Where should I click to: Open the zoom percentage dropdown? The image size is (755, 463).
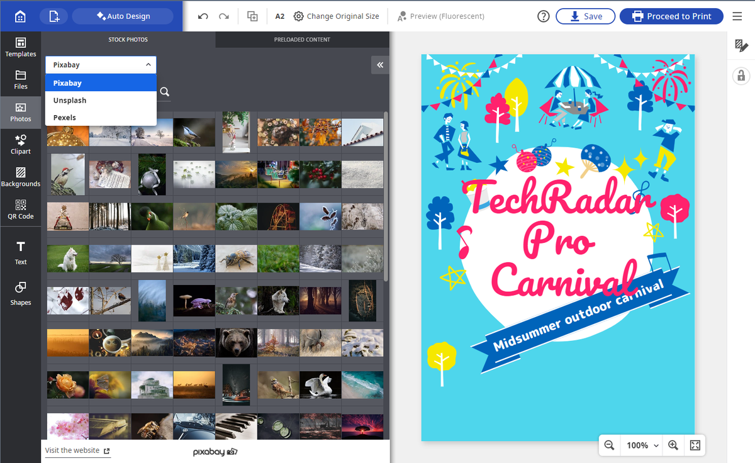(x=641, y=445)
